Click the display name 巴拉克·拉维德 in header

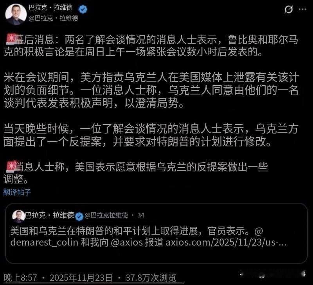[50, 8]
